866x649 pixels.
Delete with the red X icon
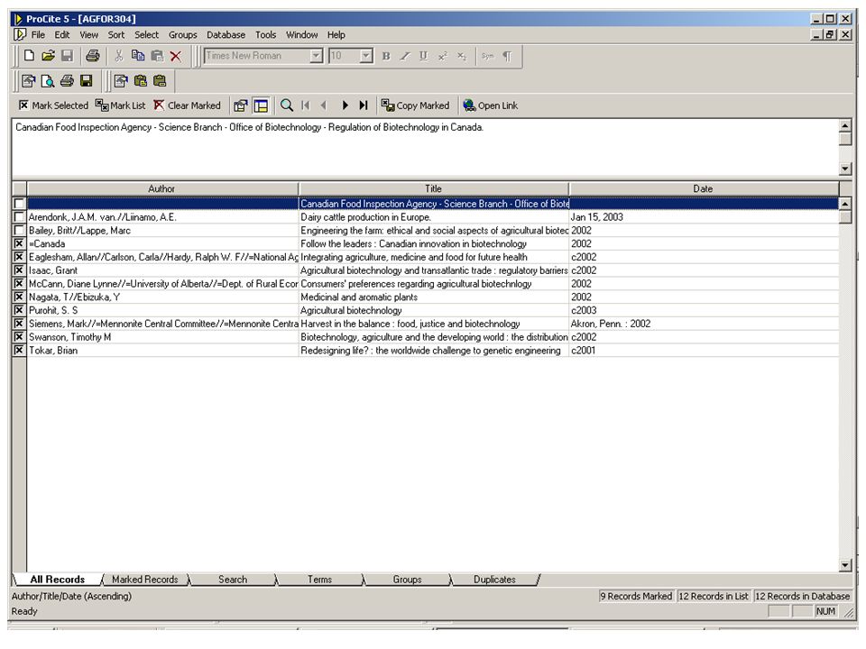176,56
